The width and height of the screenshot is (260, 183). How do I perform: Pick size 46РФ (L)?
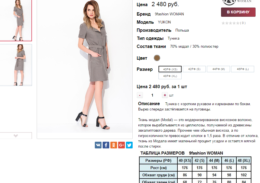coord(242,69)
